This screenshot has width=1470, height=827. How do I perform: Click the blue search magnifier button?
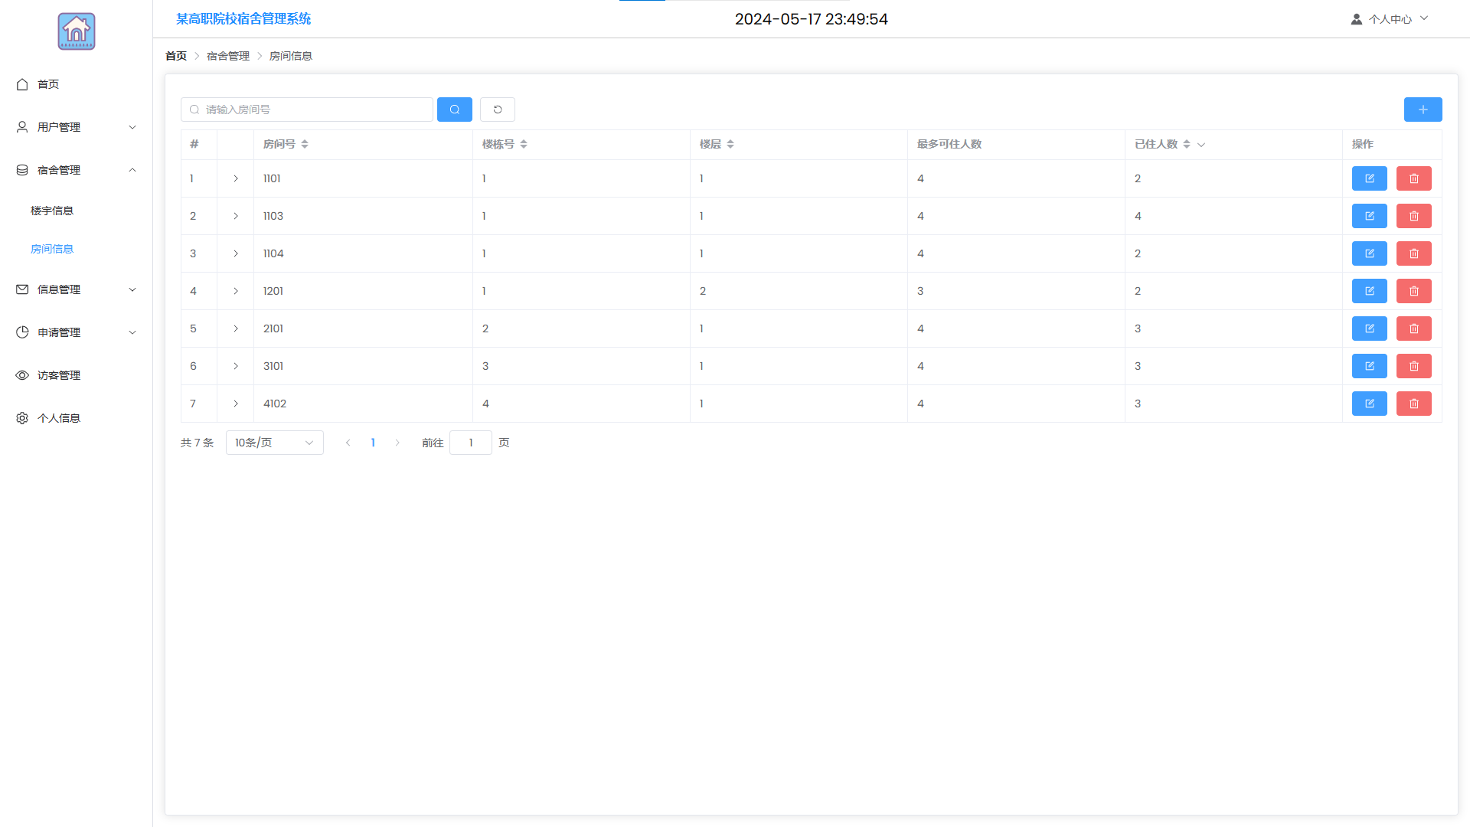tap(454, 110)
